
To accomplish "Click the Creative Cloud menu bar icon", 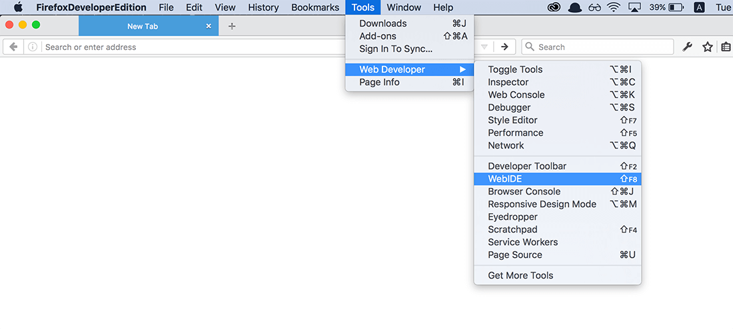I will click(x=554, y=7).
